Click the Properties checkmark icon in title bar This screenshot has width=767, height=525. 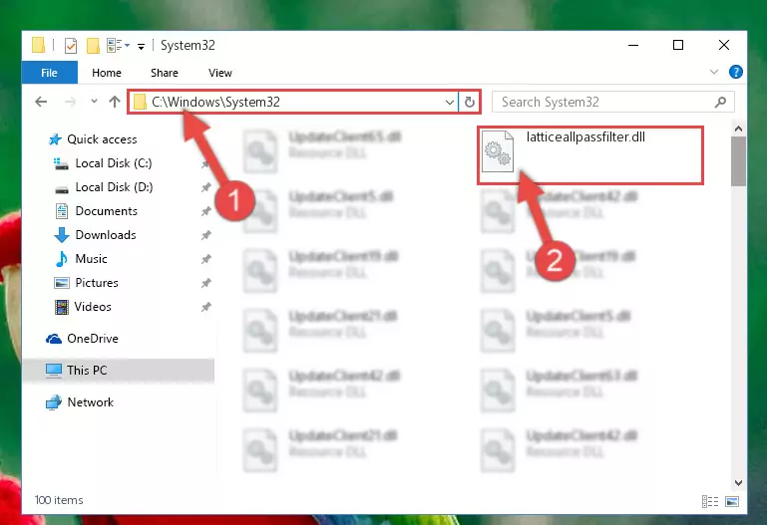click(71, 46)
